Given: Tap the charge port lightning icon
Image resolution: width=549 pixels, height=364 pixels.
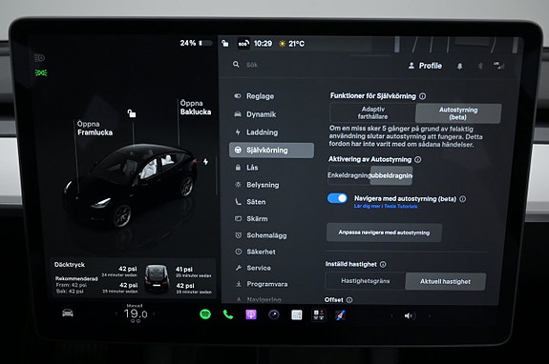Looking at the screenshot, I should tap(206, 161).
